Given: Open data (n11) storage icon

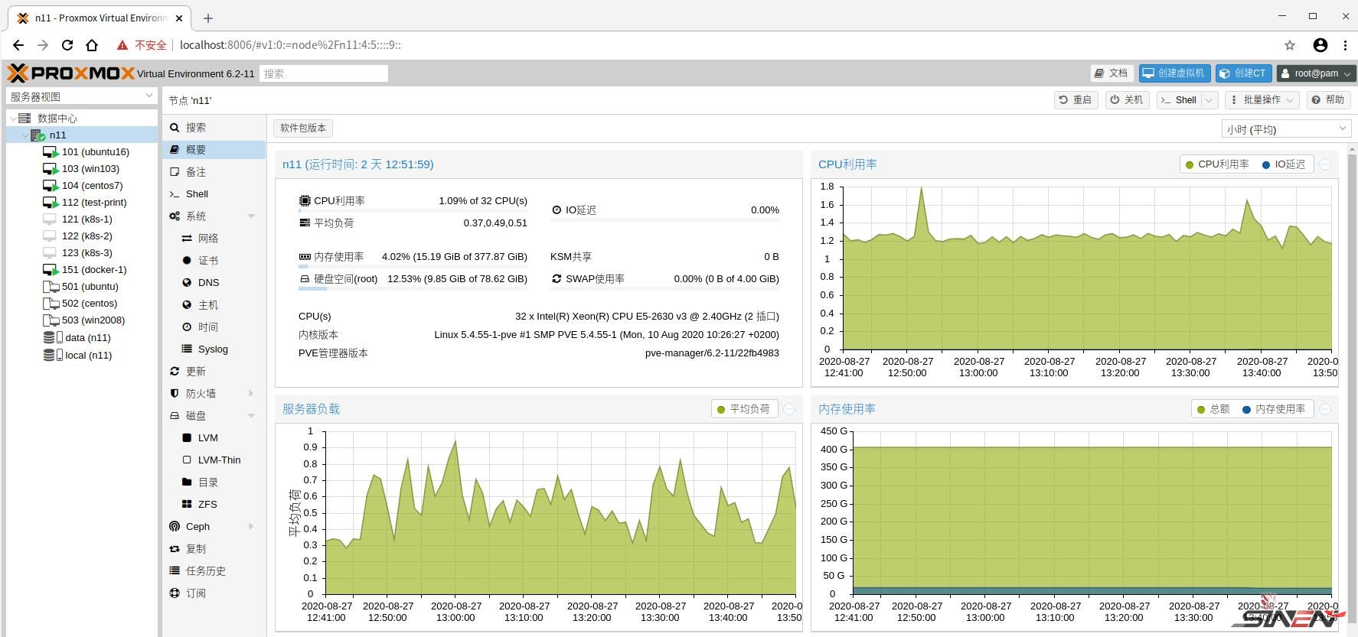Looking at the screenshot, I should [53, 337].
